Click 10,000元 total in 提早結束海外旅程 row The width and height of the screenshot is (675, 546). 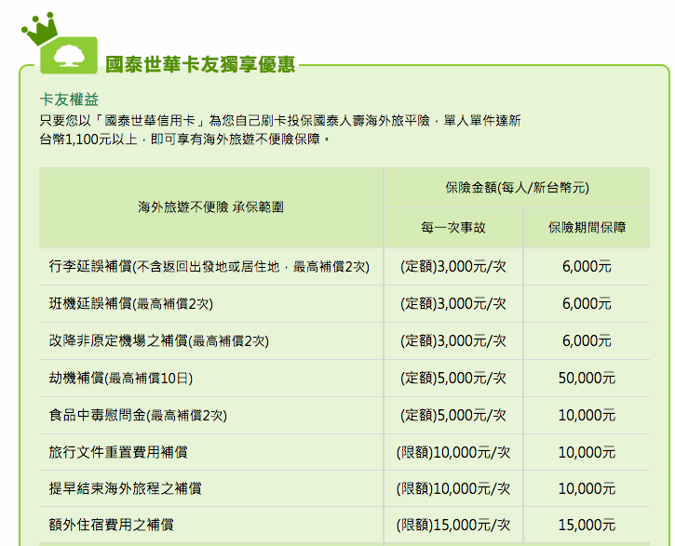[x=587, y=489]
